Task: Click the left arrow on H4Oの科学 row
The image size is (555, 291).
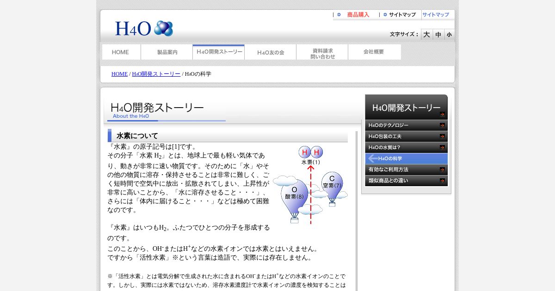Action: click(x=373, y=158)
